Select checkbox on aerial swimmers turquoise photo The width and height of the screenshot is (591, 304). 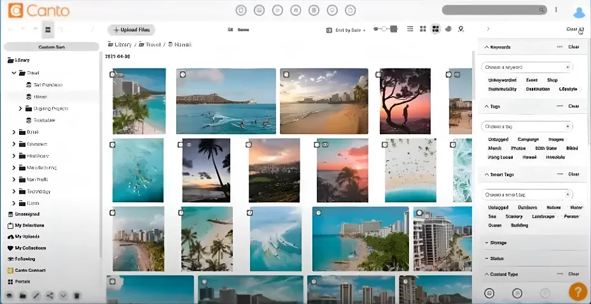(x=113, y=144)
